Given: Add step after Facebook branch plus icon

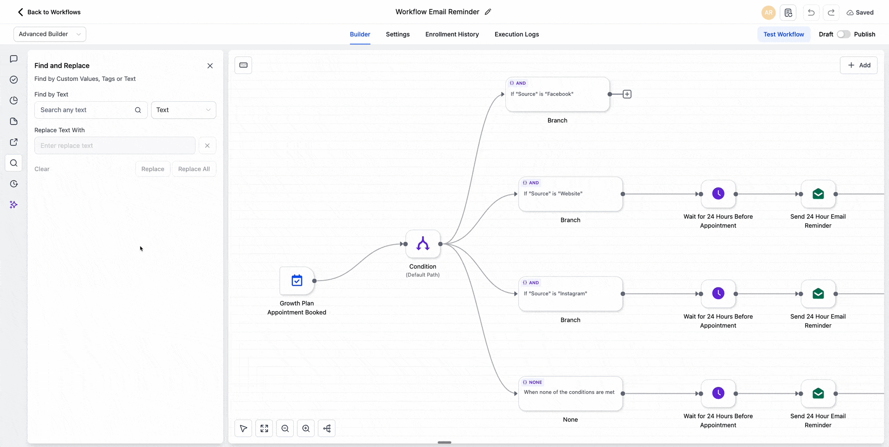Looking at the screenshot, I should coord(627,94).
